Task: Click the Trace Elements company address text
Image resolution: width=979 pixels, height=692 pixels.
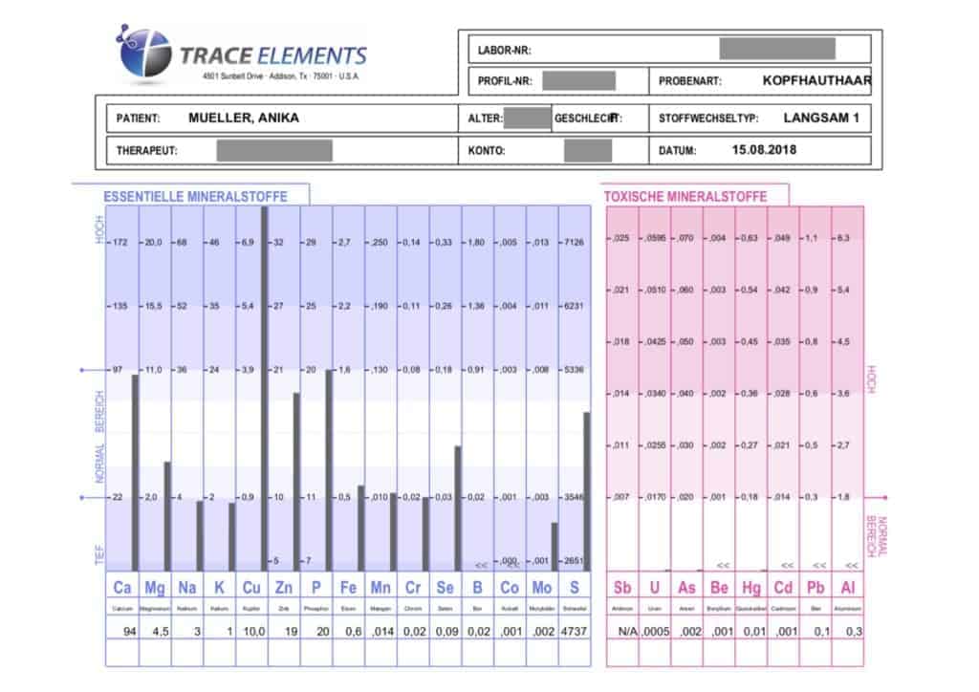Action: [x=283, y=76]
